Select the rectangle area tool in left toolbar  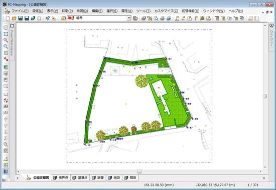[x=6, y=34]
